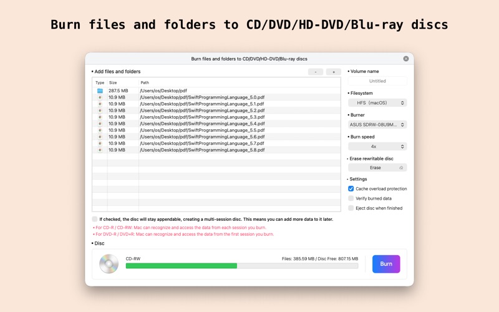The width and height of the screenshot is (499, 312).
Task: Click PDF icon of SwiftProgrammingLanguage_5.2.pdf row
Action: coord(100,110)
